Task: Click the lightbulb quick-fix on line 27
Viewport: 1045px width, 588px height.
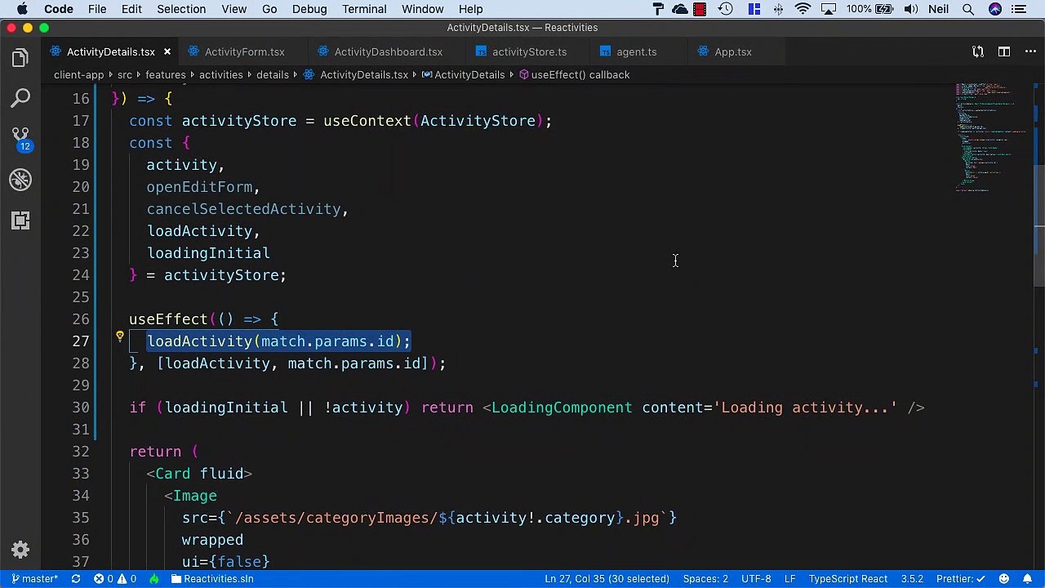Action: [x=119, y=336]
